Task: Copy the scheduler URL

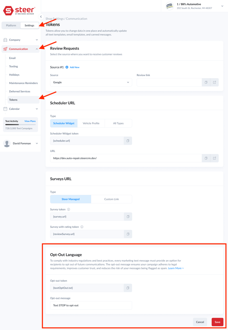Action: [206, 158]
